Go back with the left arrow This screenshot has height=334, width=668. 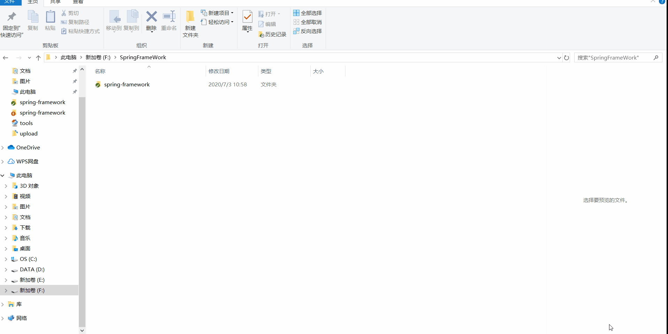click(6, 58)
